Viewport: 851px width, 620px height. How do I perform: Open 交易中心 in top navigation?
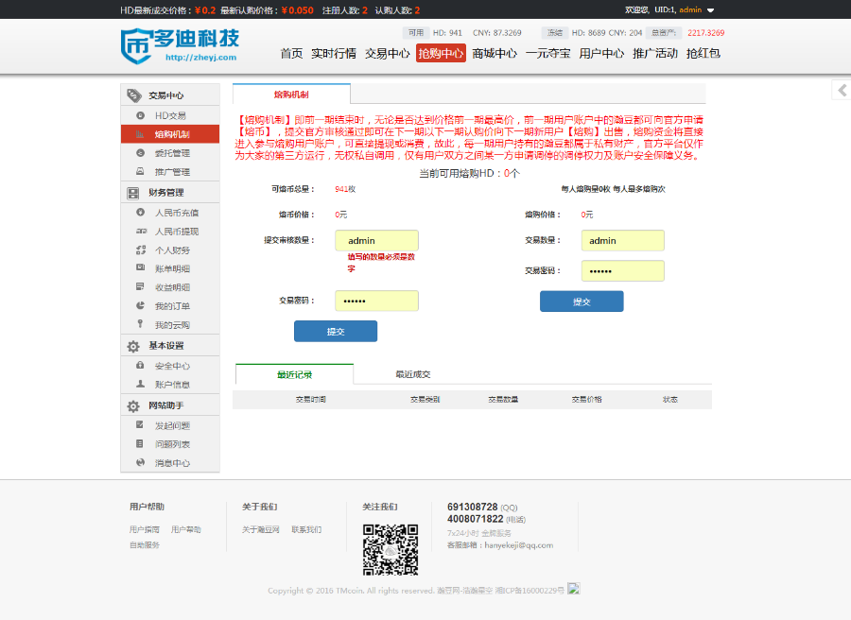(388, 53)
